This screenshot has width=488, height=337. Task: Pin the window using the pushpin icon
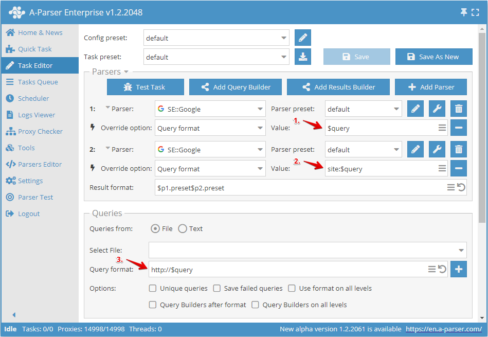pyautogui.click(x=464, y=12)
